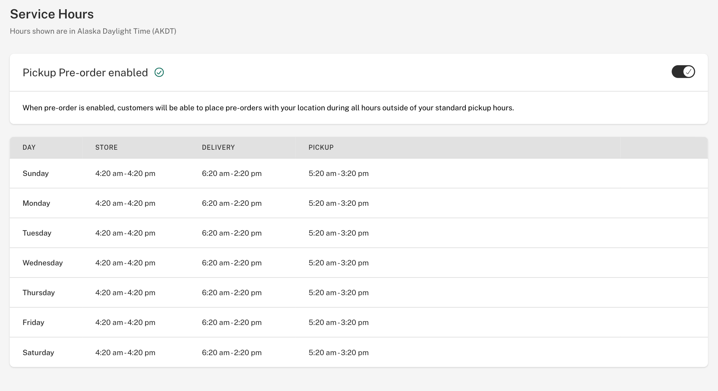Click Monday delivery hours cell
The height and width of the screenshot is (391, 718).
pyautogui.click(x=232, y=203)
